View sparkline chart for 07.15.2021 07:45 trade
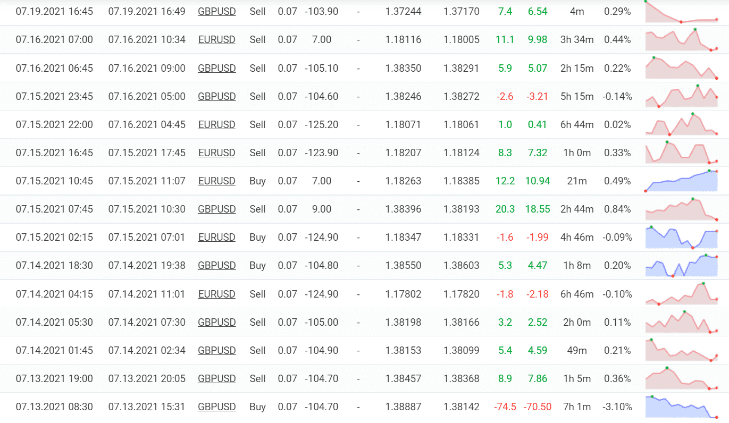Viewport: 729px width, 423px height. [x=682, y=209]
